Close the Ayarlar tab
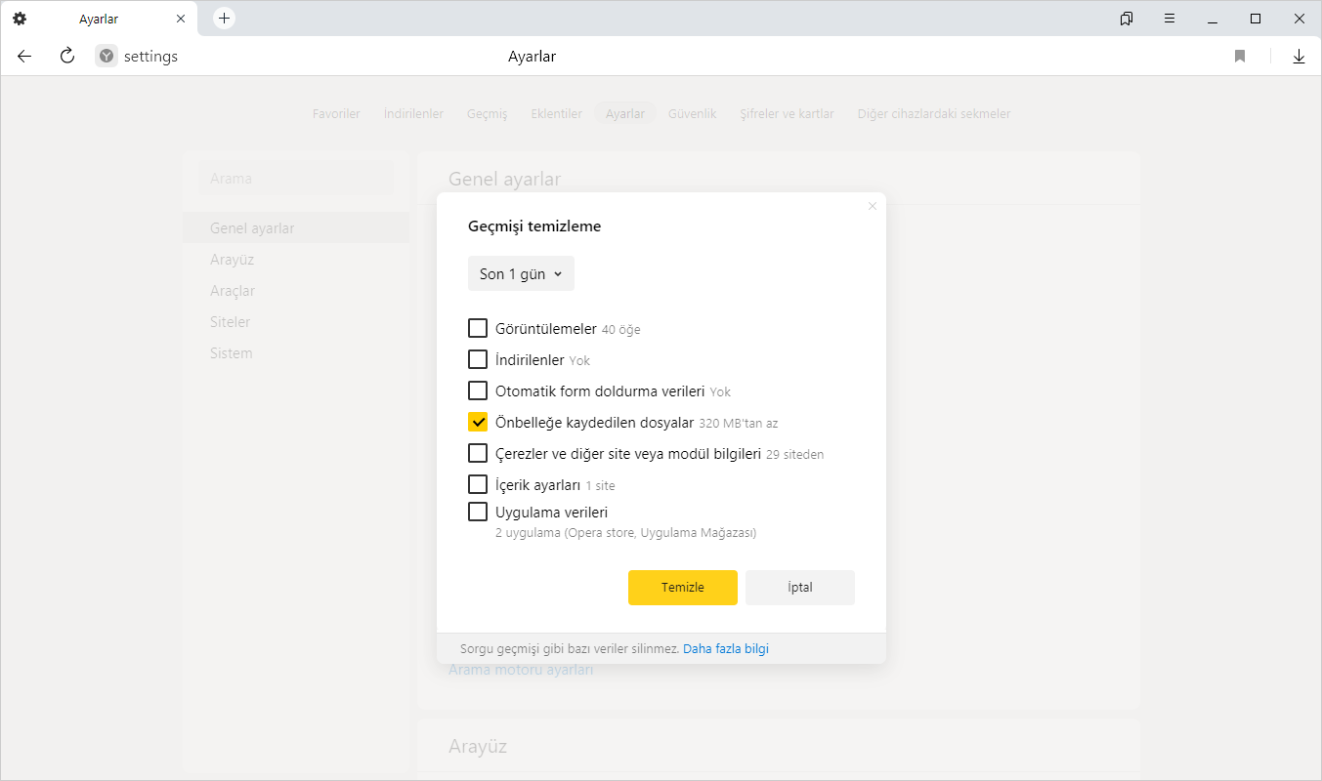This screenshot has height=781, width=1322. coord(181,19)
